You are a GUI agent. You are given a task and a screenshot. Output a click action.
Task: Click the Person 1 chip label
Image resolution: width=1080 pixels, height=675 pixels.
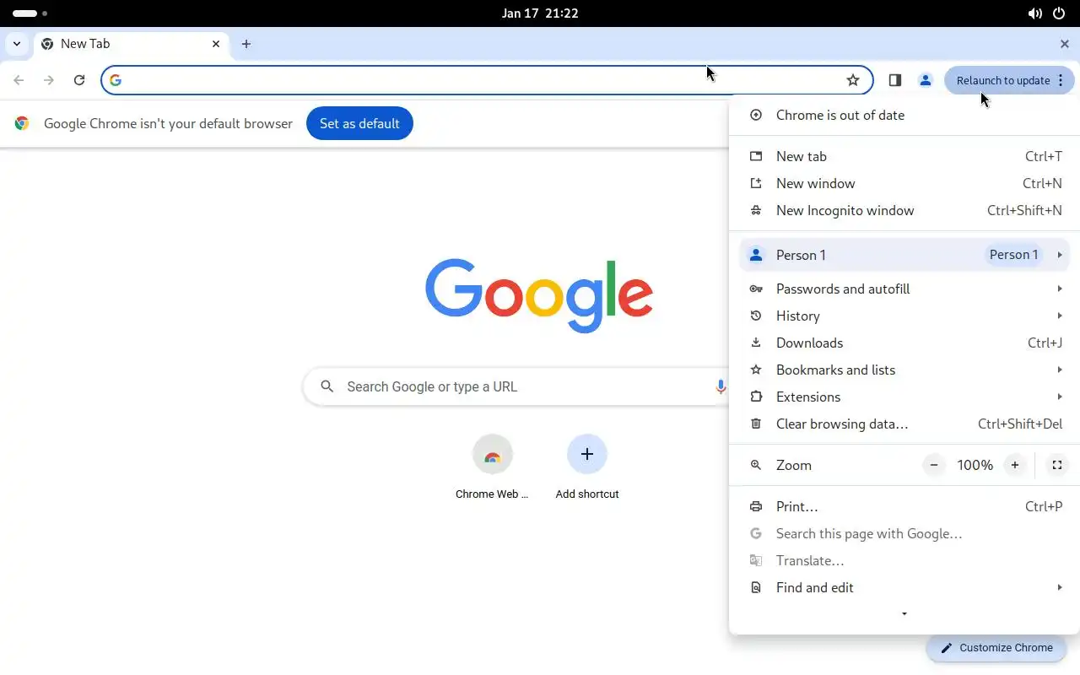point(1013,255)
